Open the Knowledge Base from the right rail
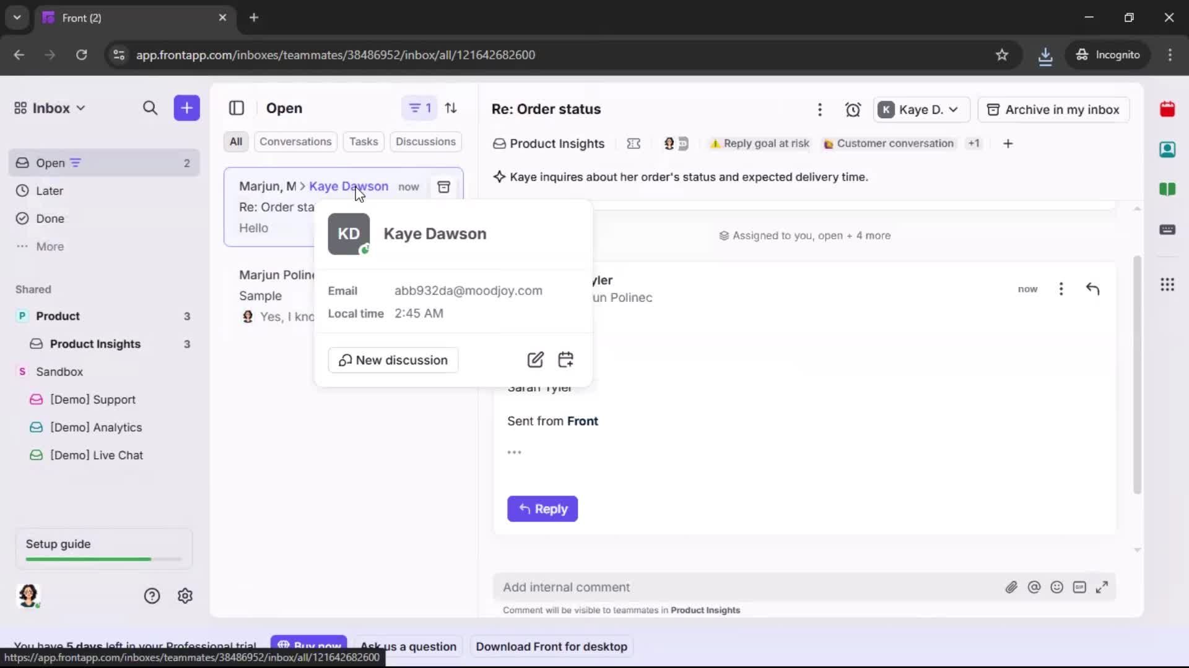The image size is (1189, 668). [x=1168, y=190]
